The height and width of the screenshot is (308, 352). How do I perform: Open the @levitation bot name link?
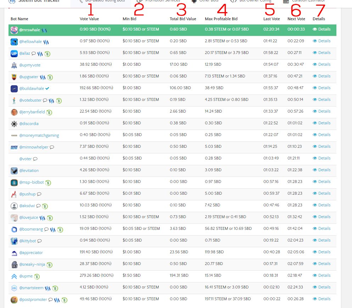[29, 171]
